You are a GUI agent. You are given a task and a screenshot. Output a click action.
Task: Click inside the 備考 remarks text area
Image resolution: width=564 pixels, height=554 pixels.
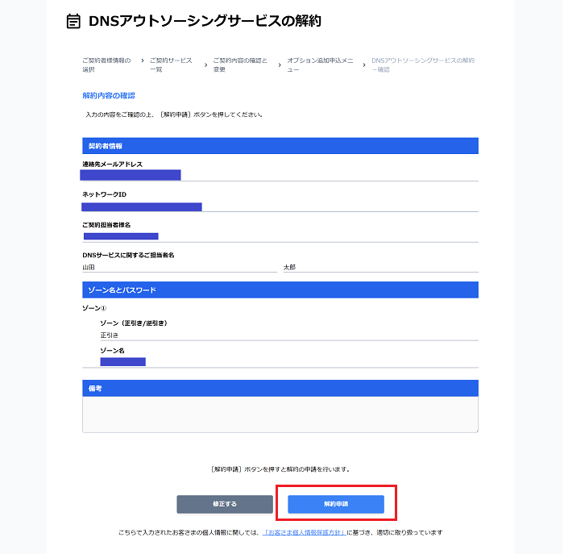click(x=280, y=414)
